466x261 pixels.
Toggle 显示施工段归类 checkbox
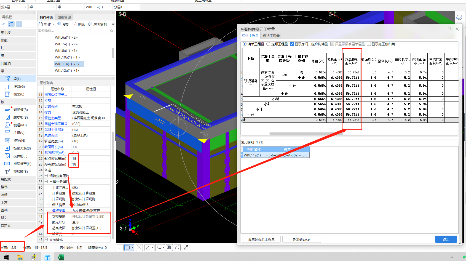(x=369, y=44)
